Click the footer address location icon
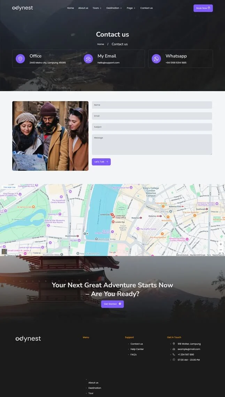 click(x=174, y=344)
